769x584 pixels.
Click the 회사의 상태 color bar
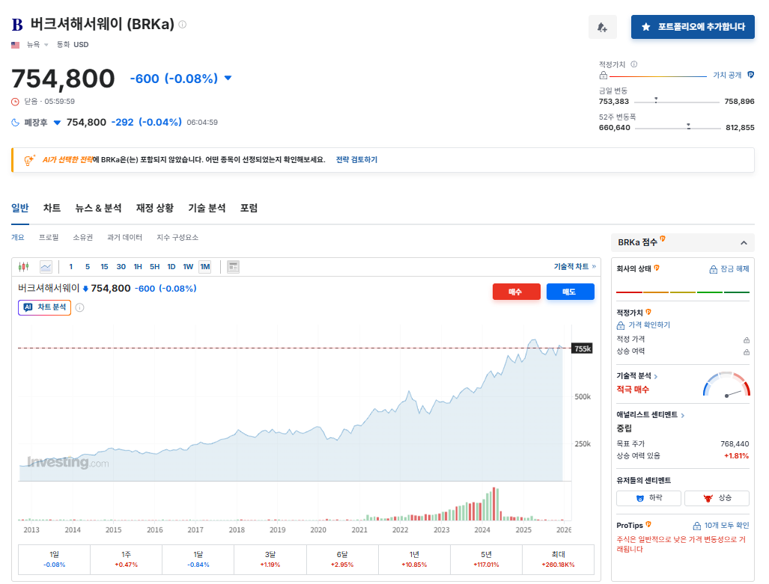[x=683, y=292]
